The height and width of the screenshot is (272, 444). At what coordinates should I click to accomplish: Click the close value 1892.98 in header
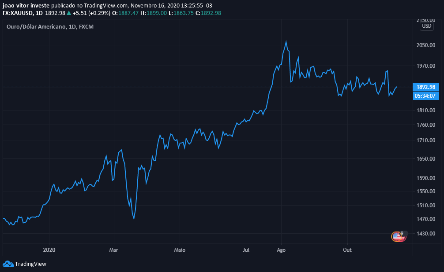(x=211, y=13)
